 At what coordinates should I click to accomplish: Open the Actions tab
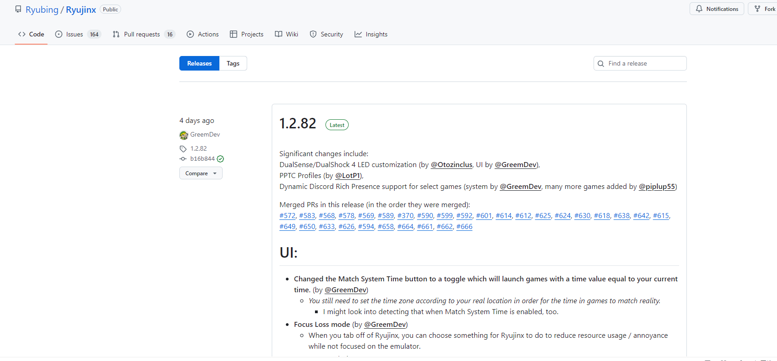[203, 34]
